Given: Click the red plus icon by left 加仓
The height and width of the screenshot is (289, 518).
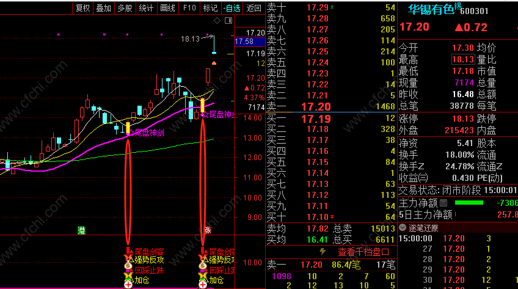Looking at the screenshot, I should pyautogui.click(x=128, y=284).
